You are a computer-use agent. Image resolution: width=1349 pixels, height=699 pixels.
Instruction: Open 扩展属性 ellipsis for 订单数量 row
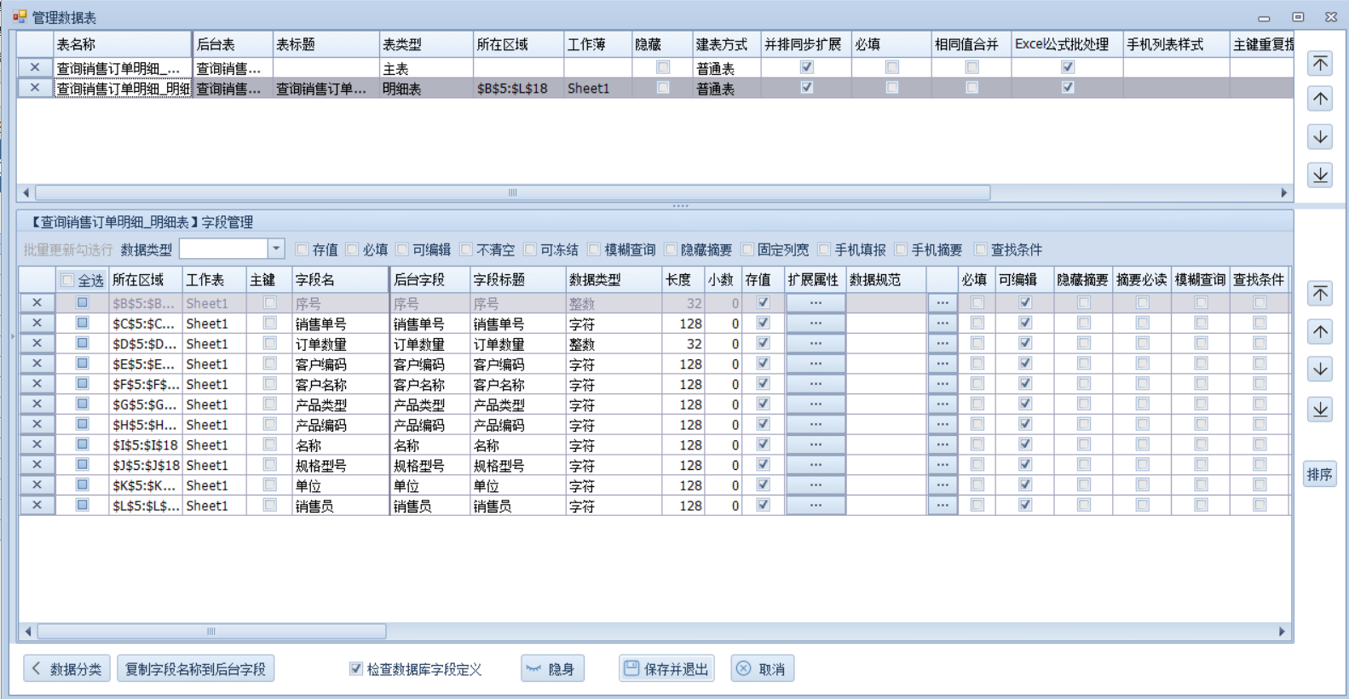pyautogui.click(x=816, y=344)
